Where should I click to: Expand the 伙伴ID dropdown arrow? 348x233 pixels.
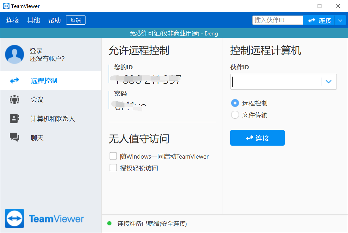click(328, 82)
